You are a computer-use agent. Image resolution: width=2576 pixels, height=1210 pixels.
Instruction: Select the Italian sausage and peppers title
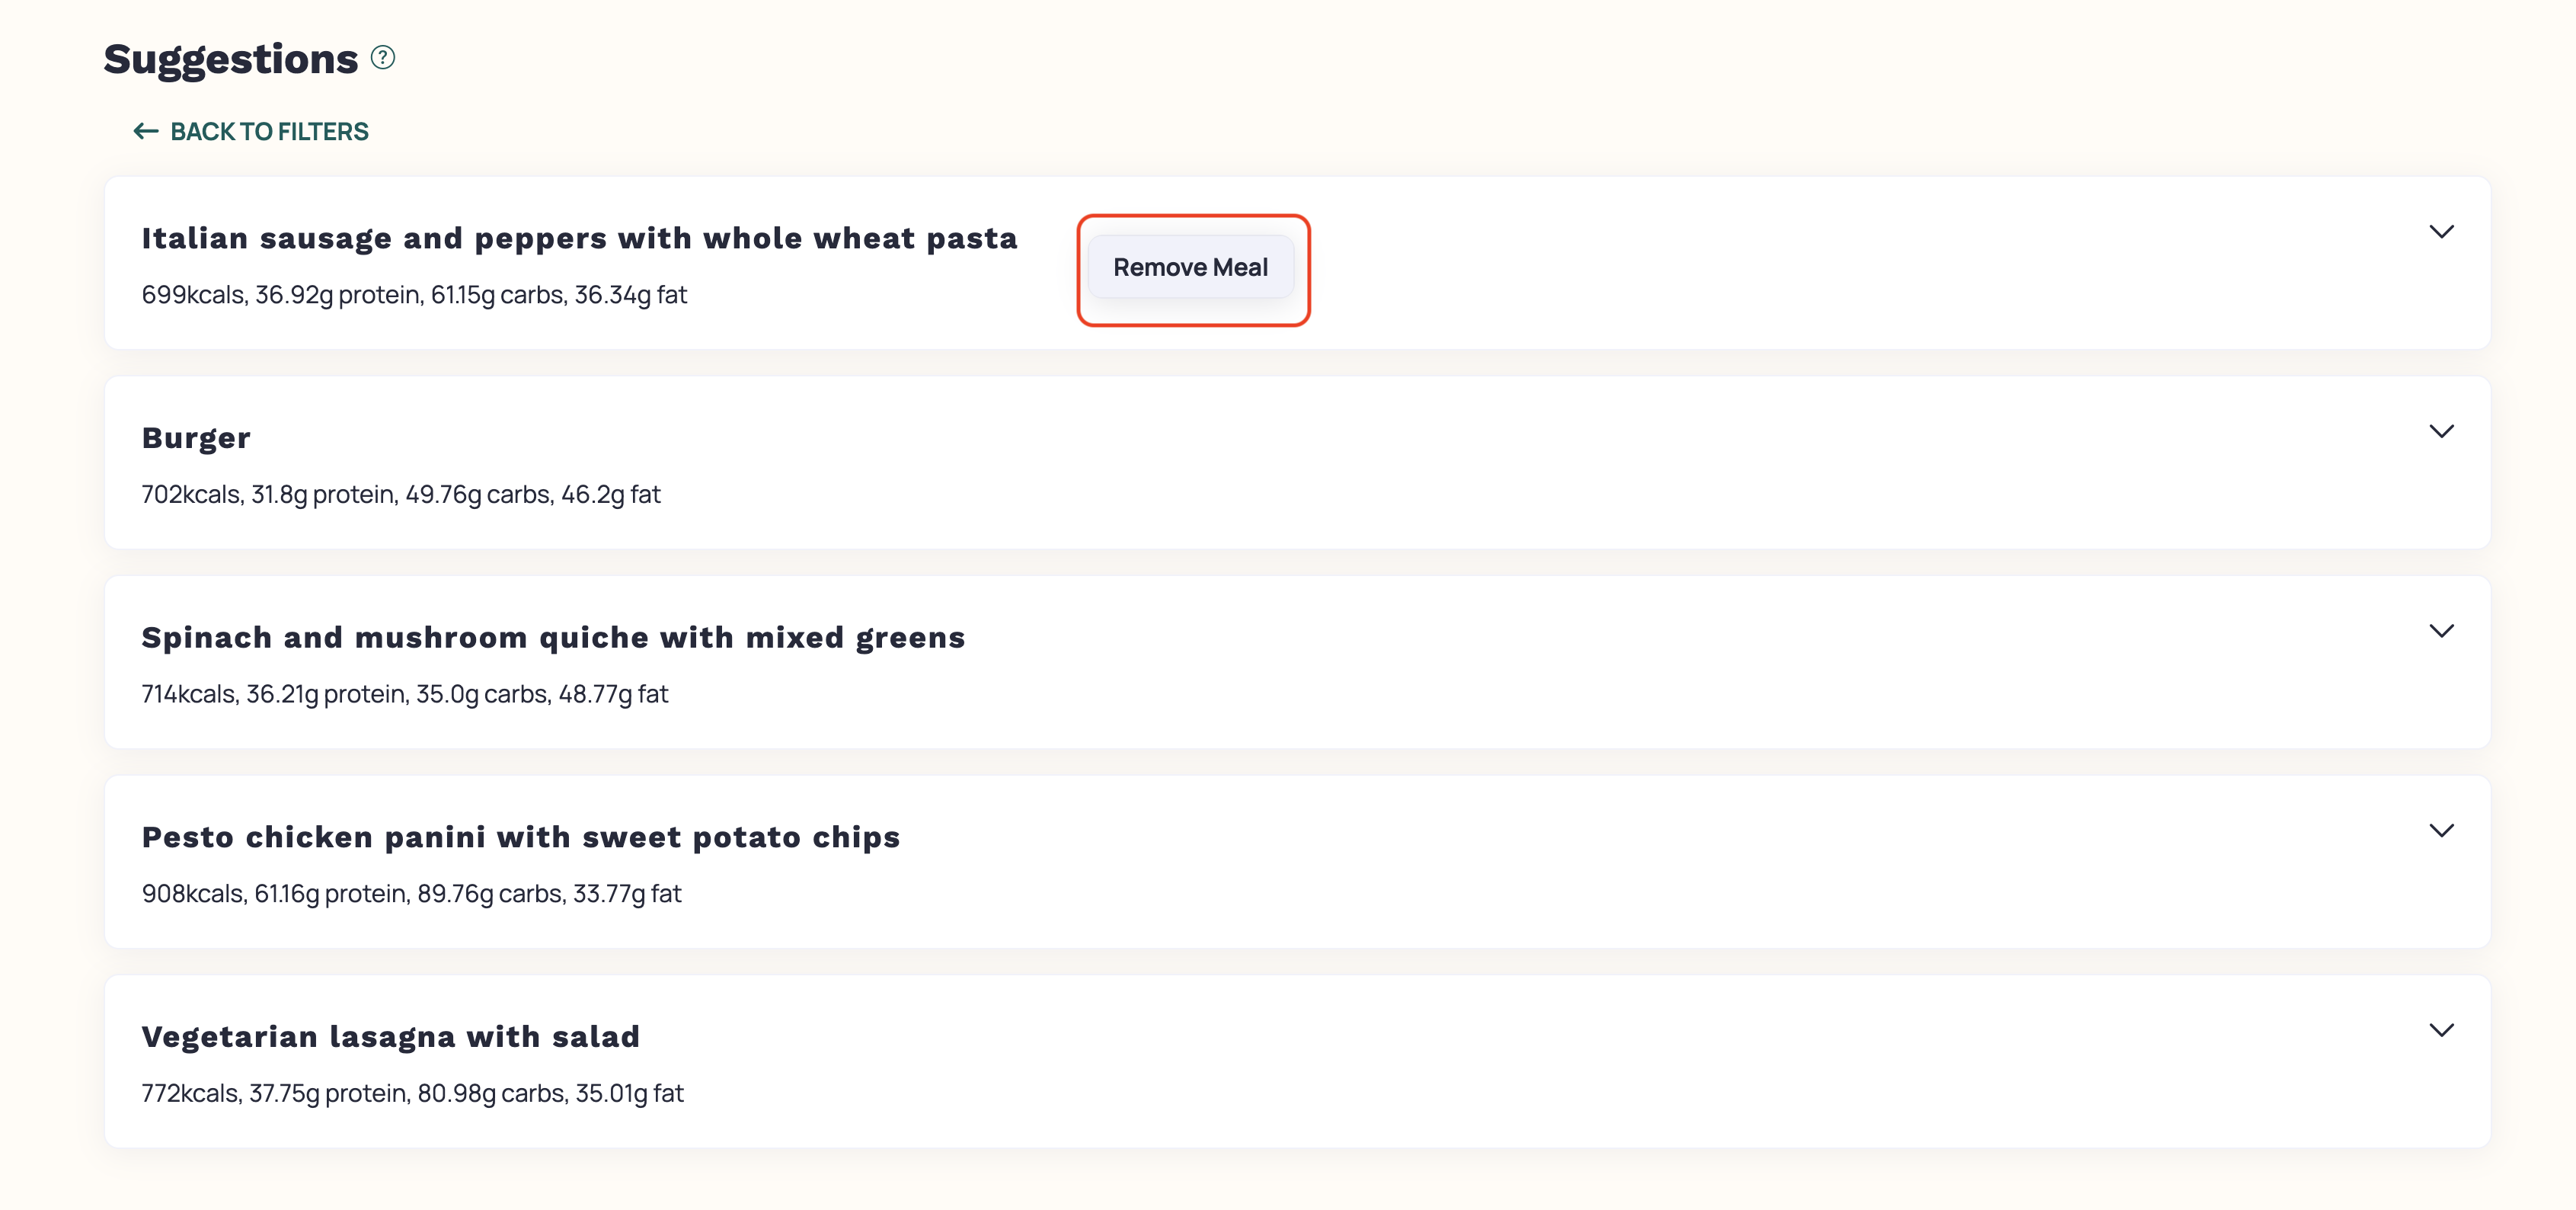click(x=579, y=238)
